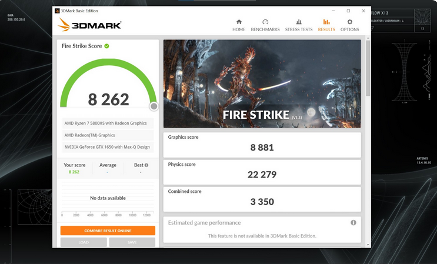Viewport: 437px width, 264px height.
Task: Click the gauge end knob
Action: [x=154, y=106]
